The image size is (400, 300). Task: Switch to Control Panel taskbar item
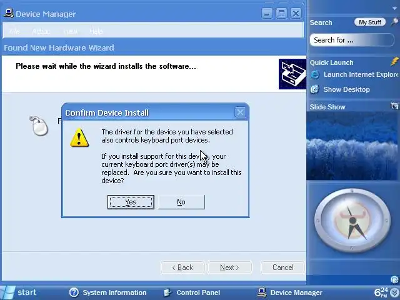coord(192,292)
